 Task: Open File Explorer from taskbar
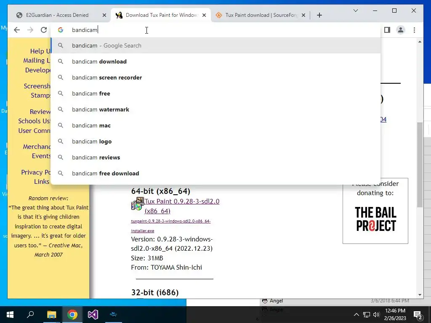coord(51,315)
